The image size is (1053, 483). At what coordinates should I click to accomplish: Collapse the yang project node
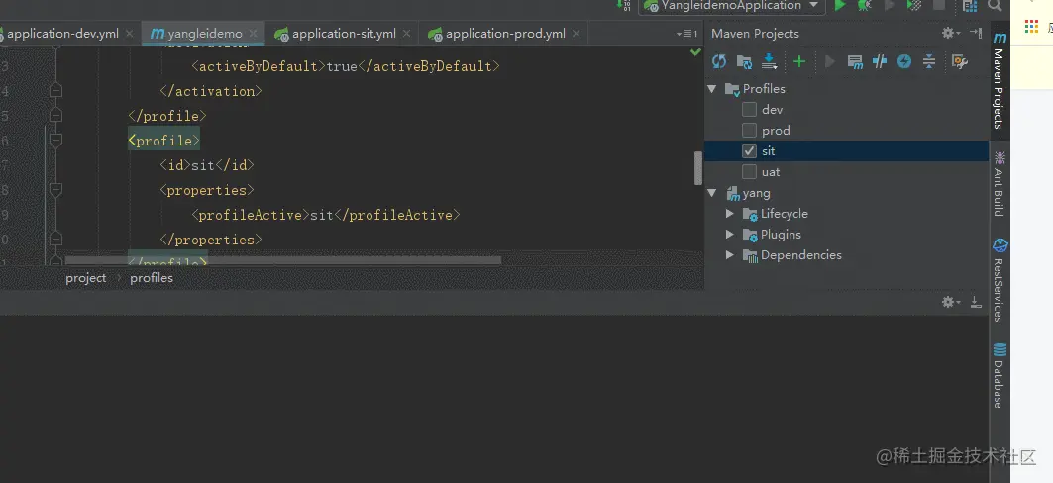[x=712, y=193]
